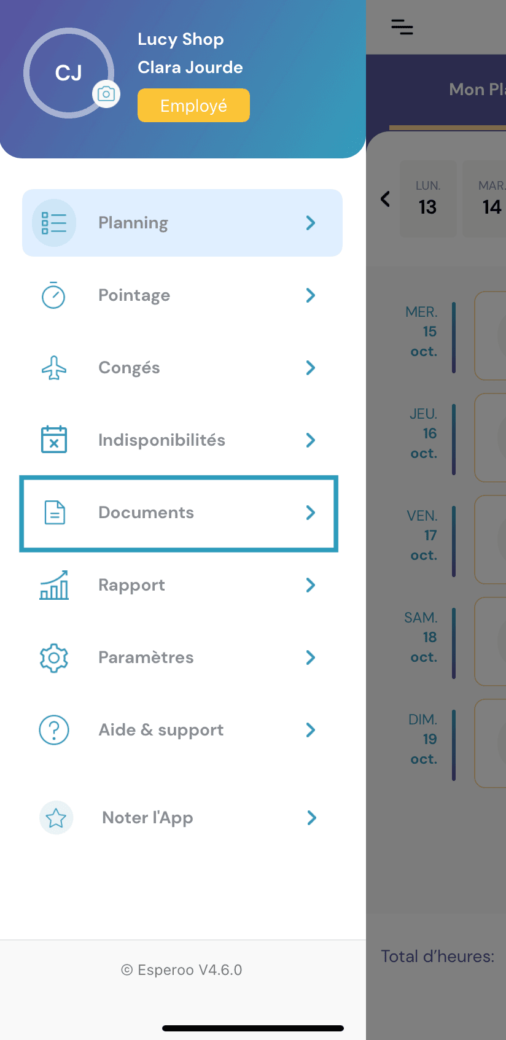Tap the chevron beside Aide & support
Image resolution: width=506 pixels, height=1040 pixels.
pyautogui.click(x=311, y=730)
